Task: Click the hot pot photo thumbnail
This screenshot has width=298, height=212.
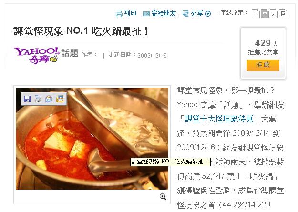Action: tap(92, 139)
